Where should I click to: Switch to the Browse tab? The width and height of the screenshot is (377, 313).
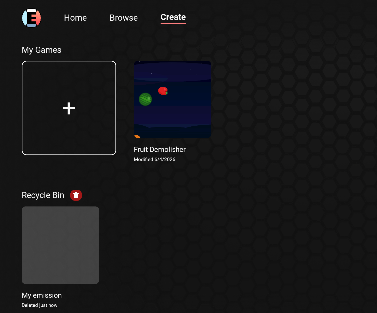(x=124, y=18)
